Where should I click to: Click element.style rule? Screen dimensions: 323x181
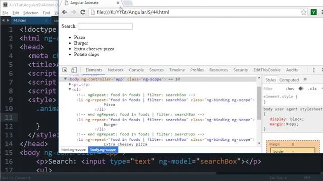(x=280, y=97)
